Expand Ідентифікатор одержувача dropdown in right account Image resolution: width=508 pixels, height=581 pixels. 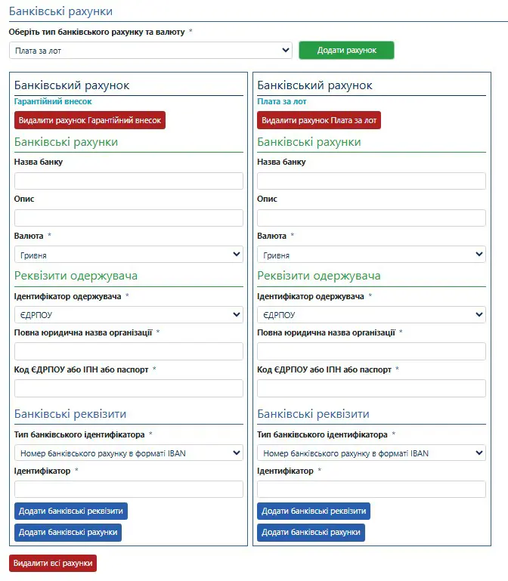pos(371,314)
